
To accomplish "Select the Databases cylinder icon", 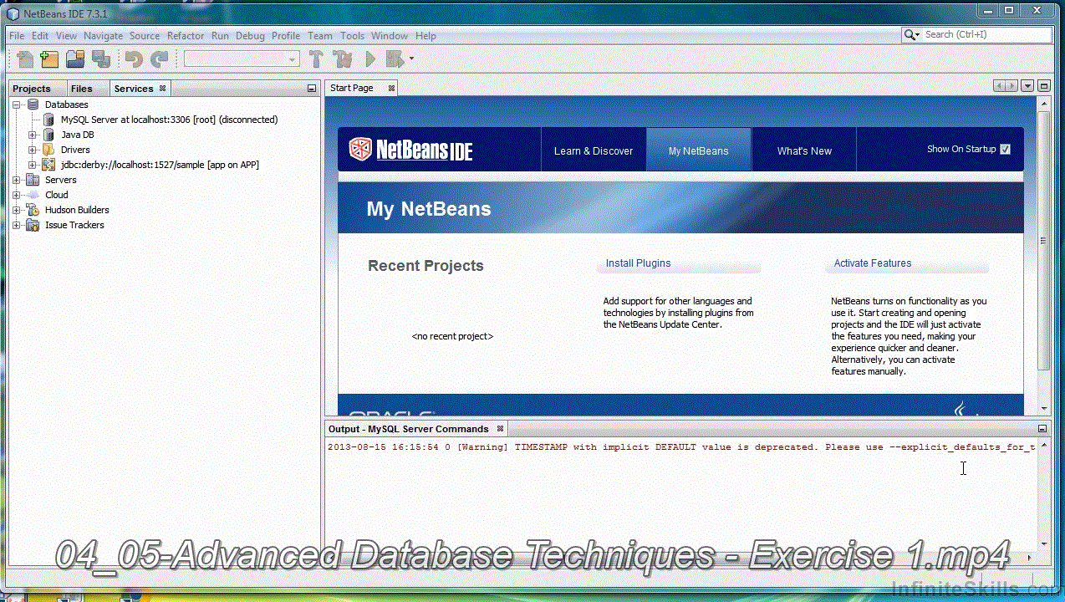I will click(x=33, y=105).
